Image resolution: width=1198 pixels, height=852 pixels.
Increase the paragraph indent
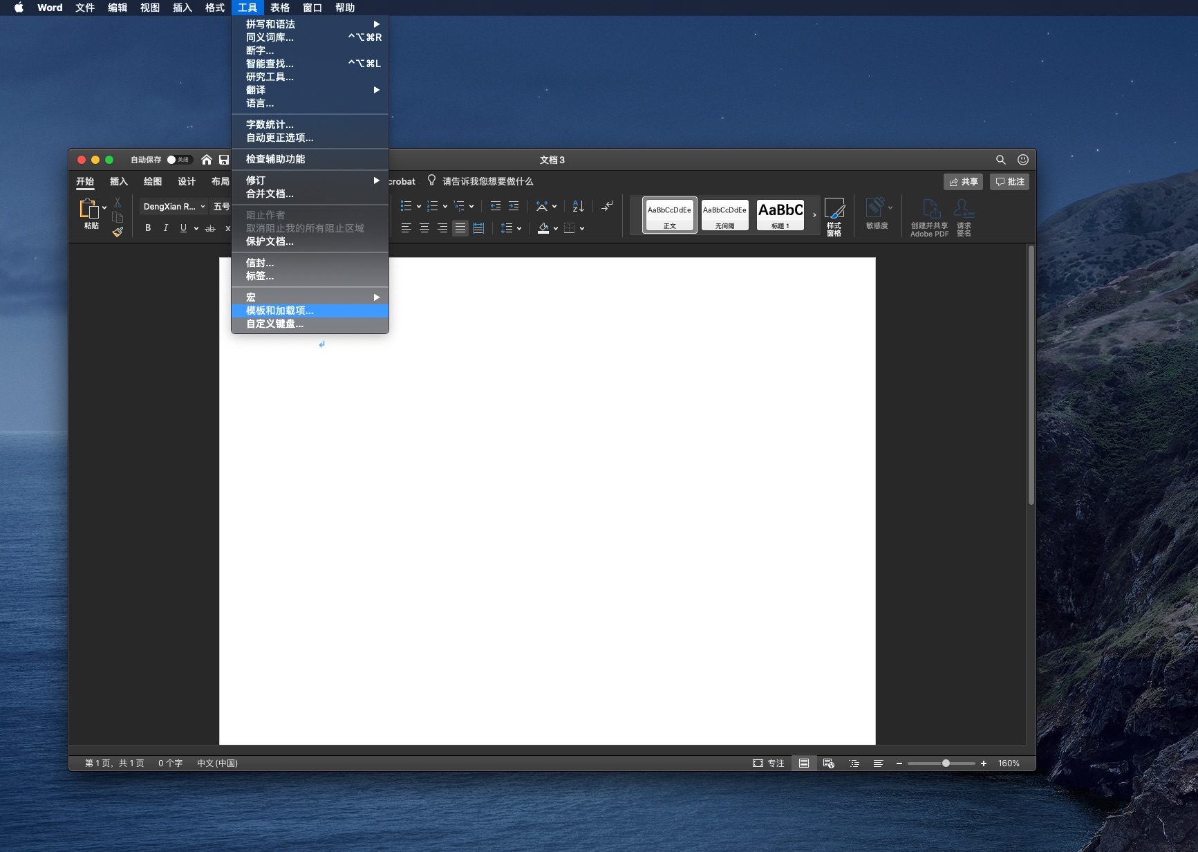pyautogui.click(x=514, y=206)
